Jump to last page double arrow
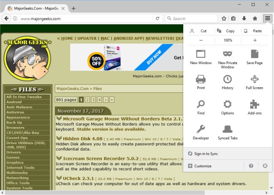The image size is (274, 195). coord(112,100)
